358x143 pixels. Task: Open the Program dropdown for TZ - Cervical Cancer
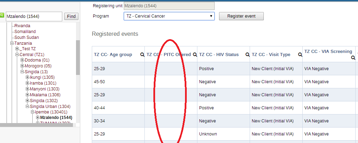click(x=169, y=16)
